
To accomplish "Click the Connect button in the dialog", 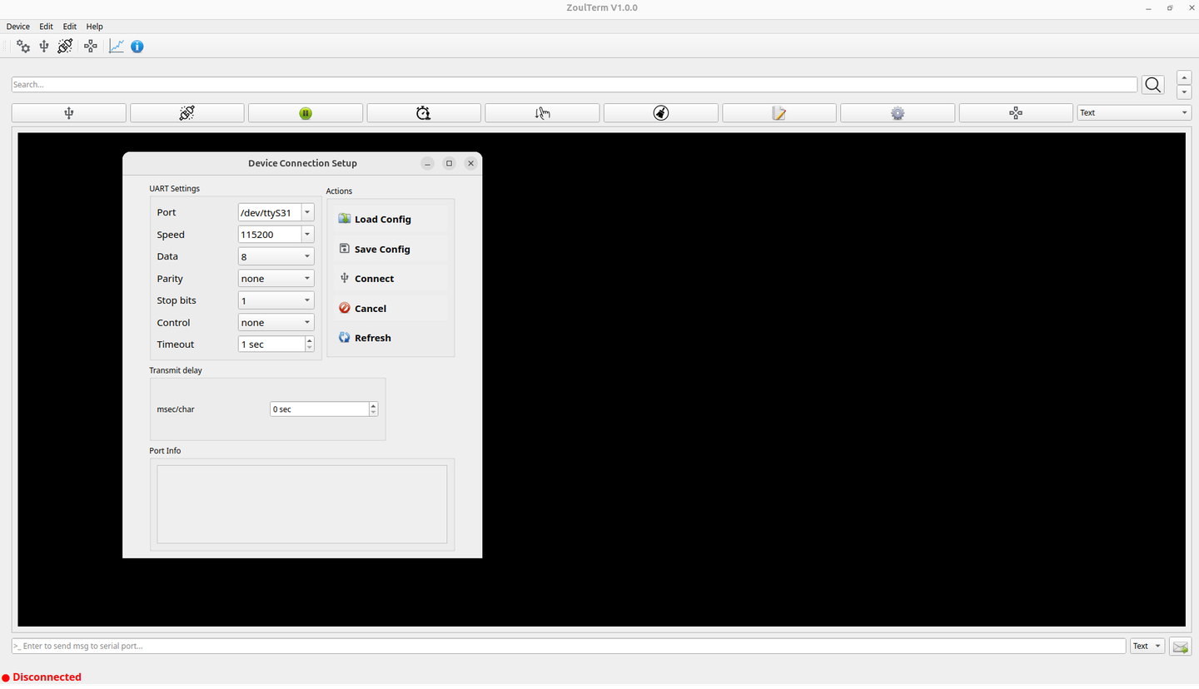I will click(x=374, y=279).
